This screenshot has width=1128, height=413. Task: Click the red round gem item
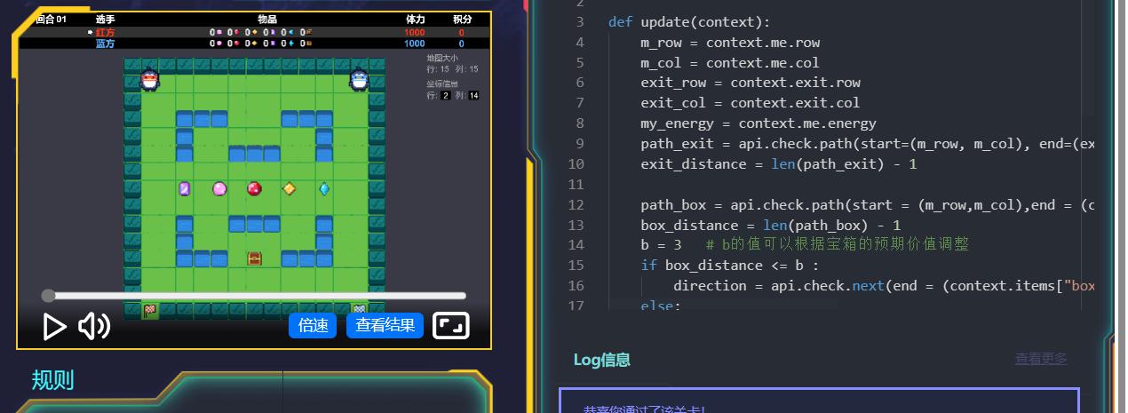(x=254, y=188)
